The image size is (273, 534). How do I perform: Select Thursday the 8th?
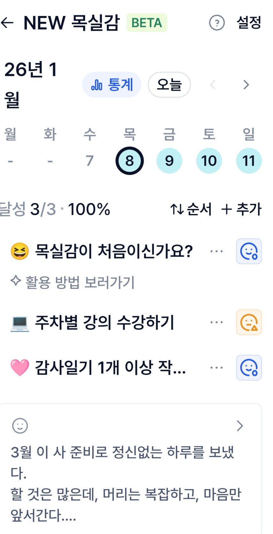pyautogui.click(x=129, y=161)
